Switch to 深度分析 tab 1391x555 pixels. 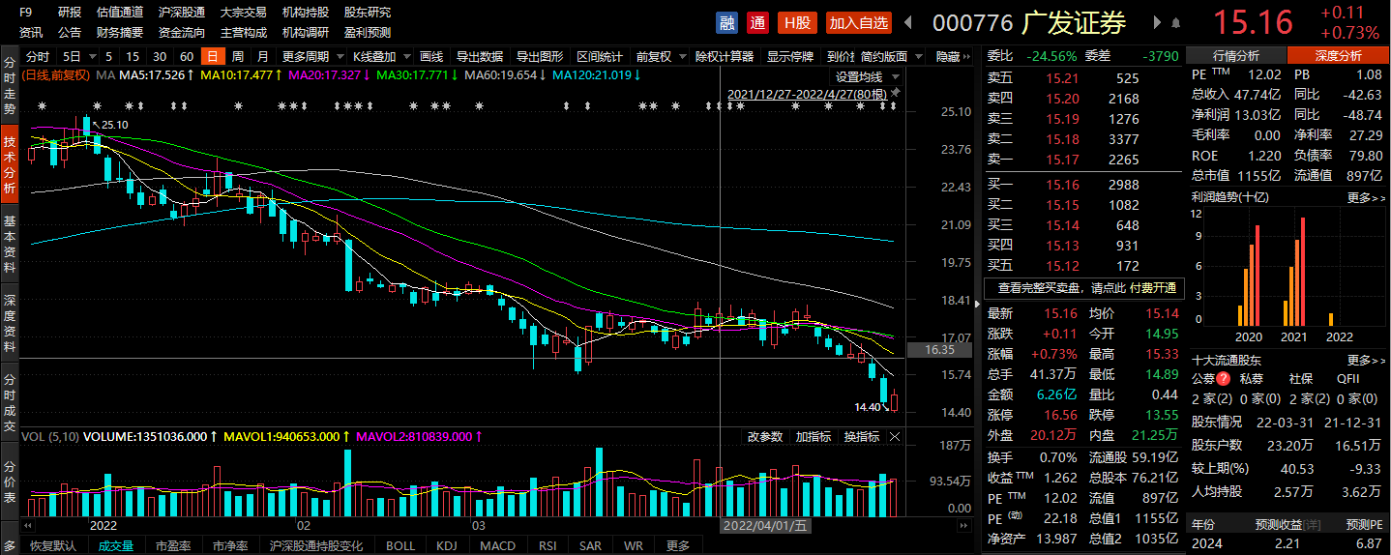[x=1338, y=56]
